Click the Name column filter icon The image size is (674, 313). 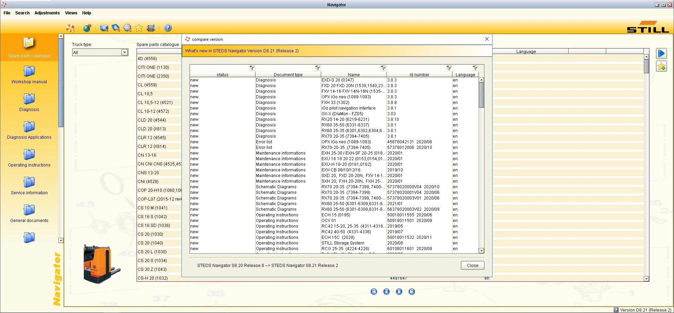[x=383, y=68]
